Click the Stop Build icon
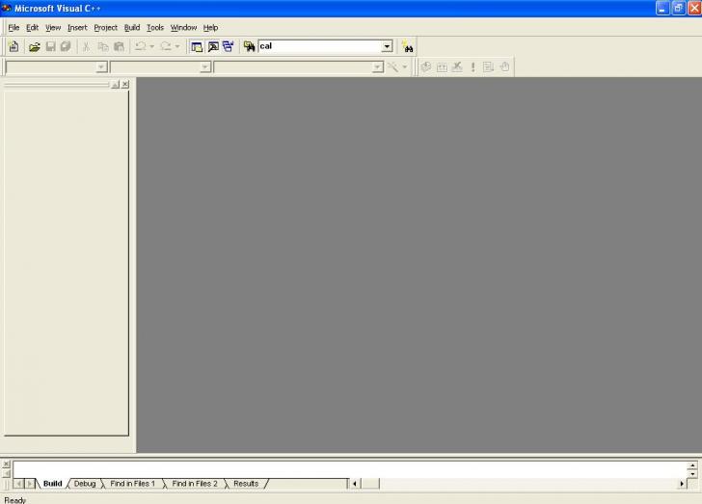 [x=457, y=67]
